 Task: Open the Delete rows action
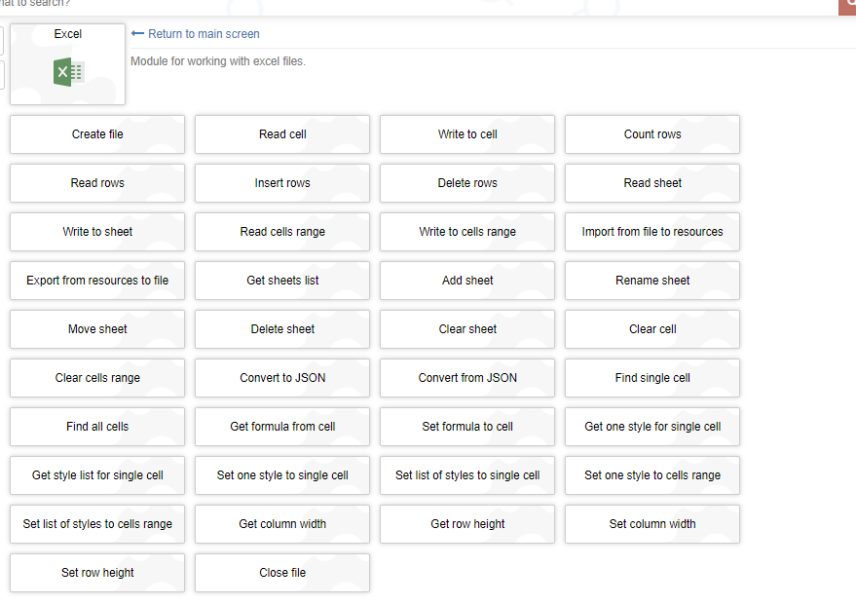tap(467, 183)
